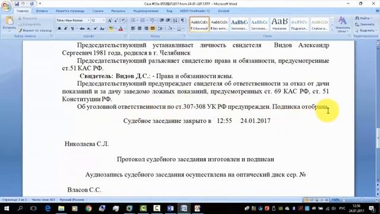Open font color dropdown arrow
Screen dimensions: 380x214
coord(125,29)
